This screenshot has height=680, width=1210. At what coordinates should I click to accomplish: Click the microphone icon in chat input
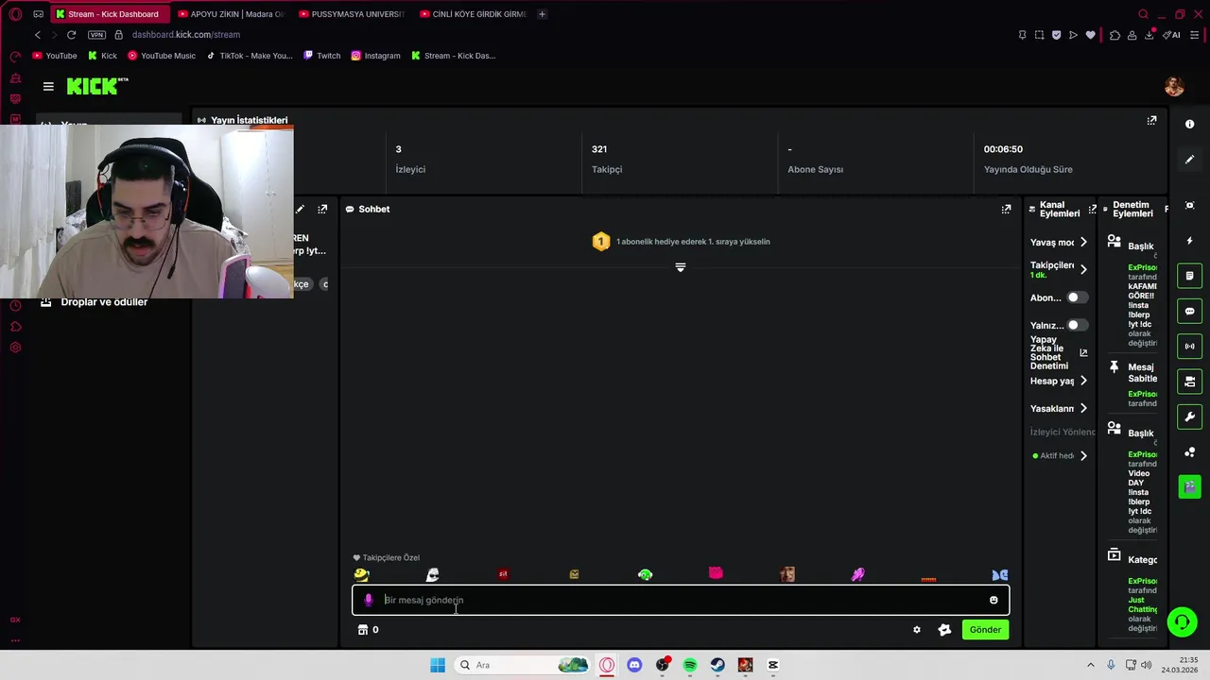click(x=369, y=601)
